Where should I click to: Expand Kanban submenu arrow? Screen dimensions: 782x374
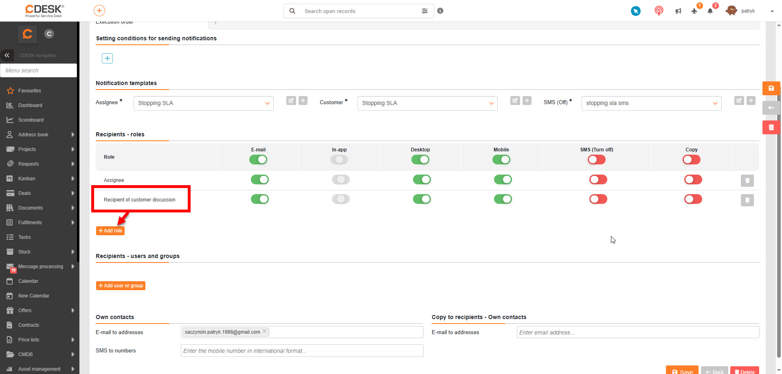(73, 179)
